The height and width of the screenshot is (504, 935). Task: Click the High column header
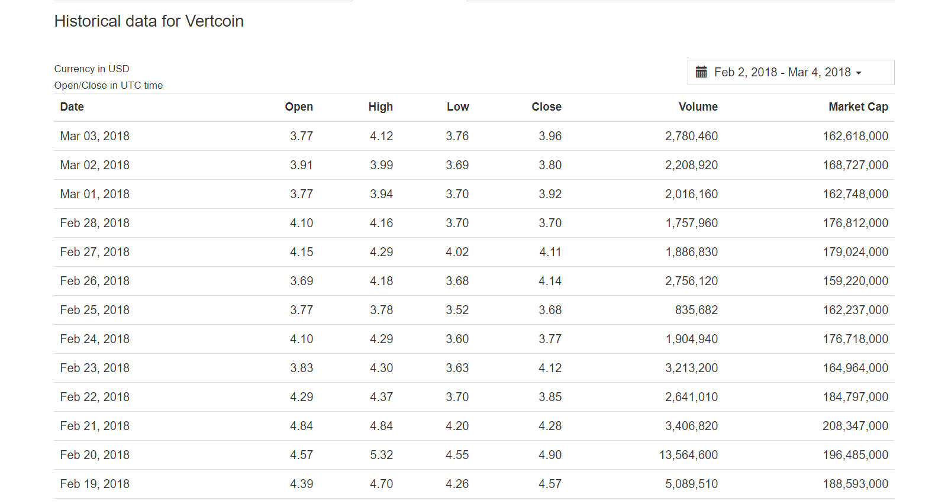(381, 106)
